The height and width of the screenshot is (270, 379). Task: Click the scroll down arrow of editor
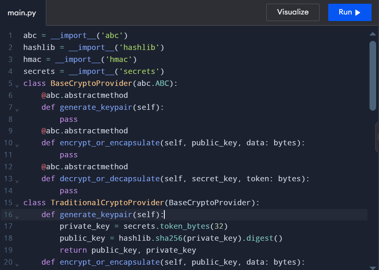pyautogui.click(x=373, y=268)
